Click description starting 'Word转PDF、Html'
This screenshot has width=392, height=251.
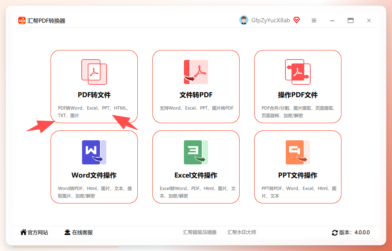(x=95, y=192)
